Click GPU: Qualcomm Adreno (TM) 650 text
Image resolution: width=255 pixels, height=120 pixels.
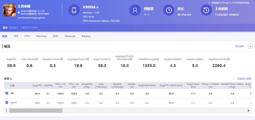101,21
